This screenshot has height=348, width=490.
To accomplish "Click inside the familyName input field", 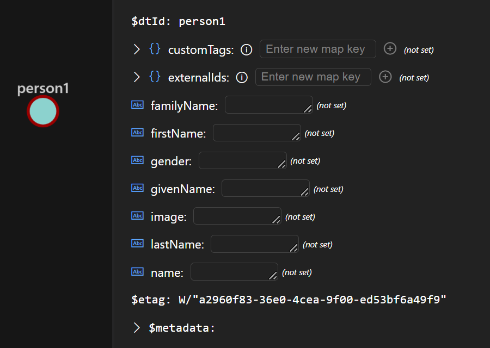I will point(268,104).
